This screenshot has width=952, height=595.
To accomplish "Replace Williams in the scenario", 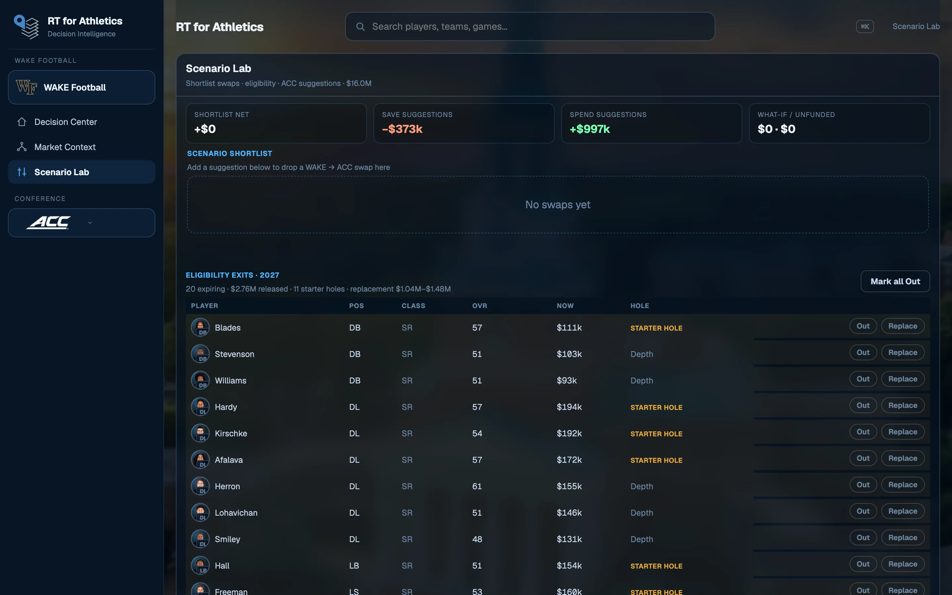I will click(902, 378).
